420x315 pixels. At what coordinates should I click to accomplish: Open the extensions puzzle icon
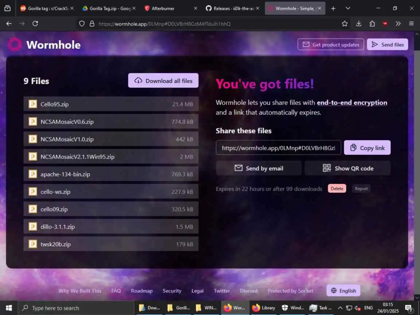(372, 24)
